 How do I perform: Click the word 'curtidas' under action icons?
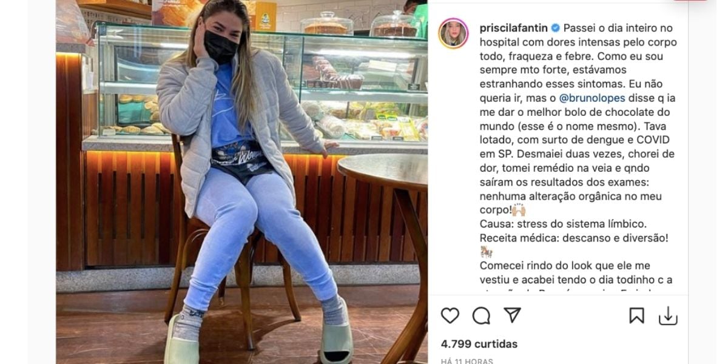pos(496,344)
